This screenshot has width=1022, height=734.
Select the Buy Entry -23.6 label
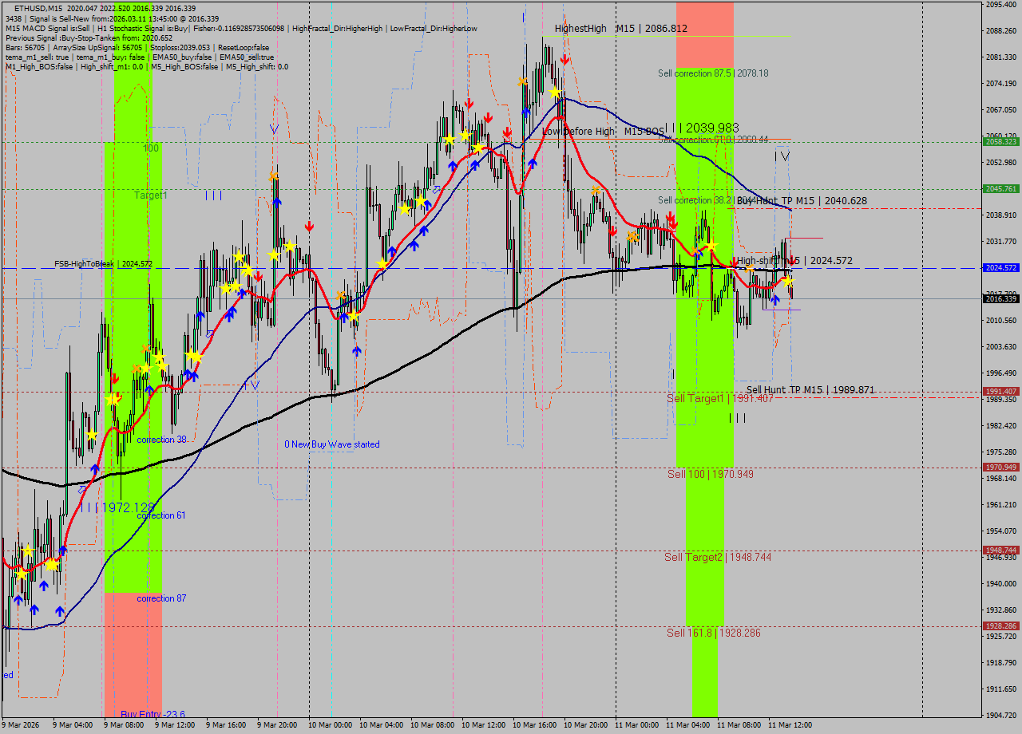(153, 714)
